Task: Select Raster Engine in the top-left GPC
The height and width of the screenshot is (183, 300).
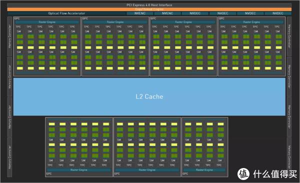Action: 47,22
